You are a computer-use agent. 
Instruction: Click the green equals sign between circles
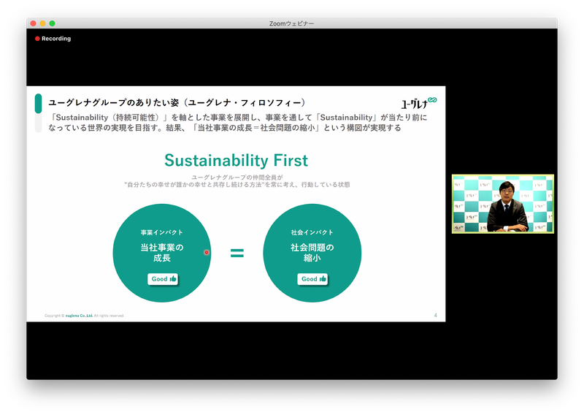click(237, 254)
